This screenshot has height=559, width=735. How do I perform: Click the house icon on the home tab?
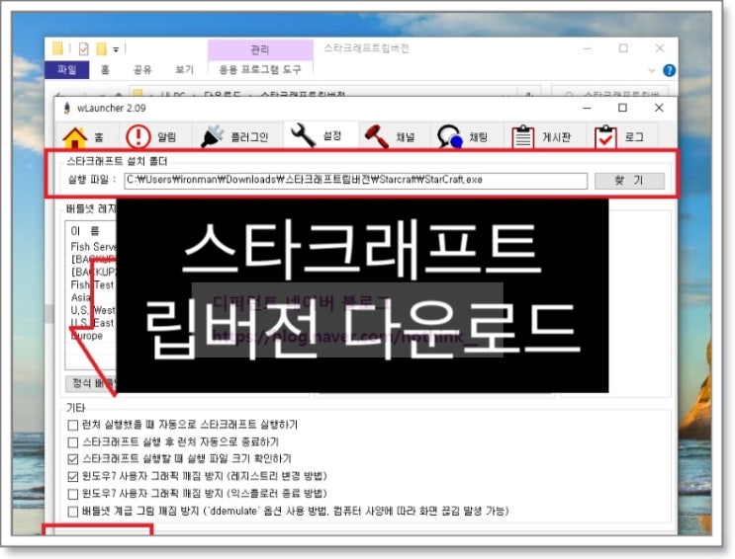coord(75,137)
